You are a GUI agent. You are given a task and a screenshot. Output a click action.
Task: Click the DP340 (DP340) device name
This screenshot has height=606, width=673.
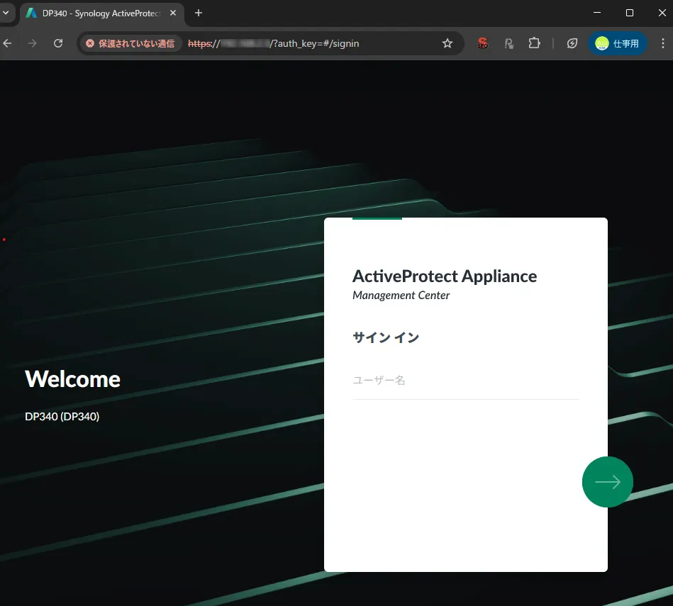coord(62,417)
